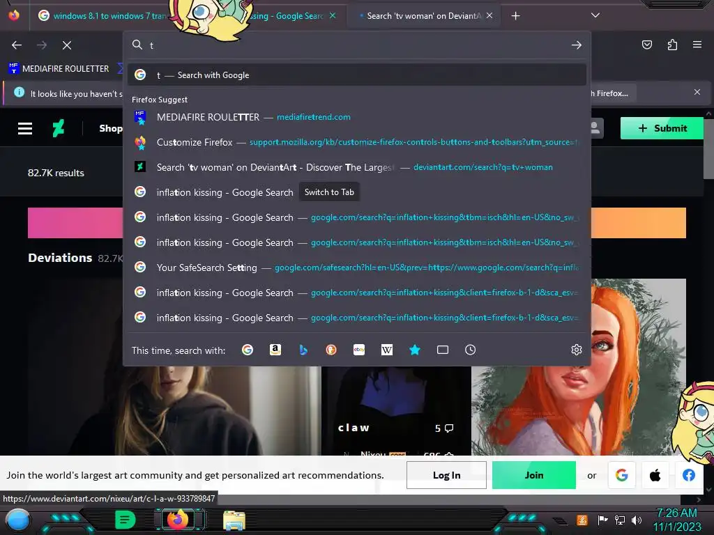Click the Switch to Tab button
This screenshot has height=535, width=714.
click(329, 192)
